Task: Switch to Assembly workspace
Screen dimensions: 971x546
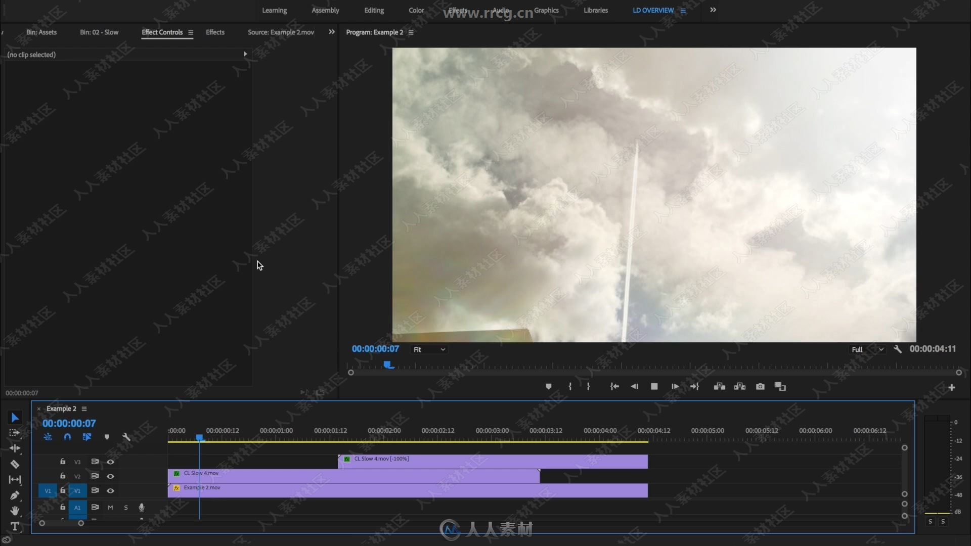Action: [x=325, y=10]
